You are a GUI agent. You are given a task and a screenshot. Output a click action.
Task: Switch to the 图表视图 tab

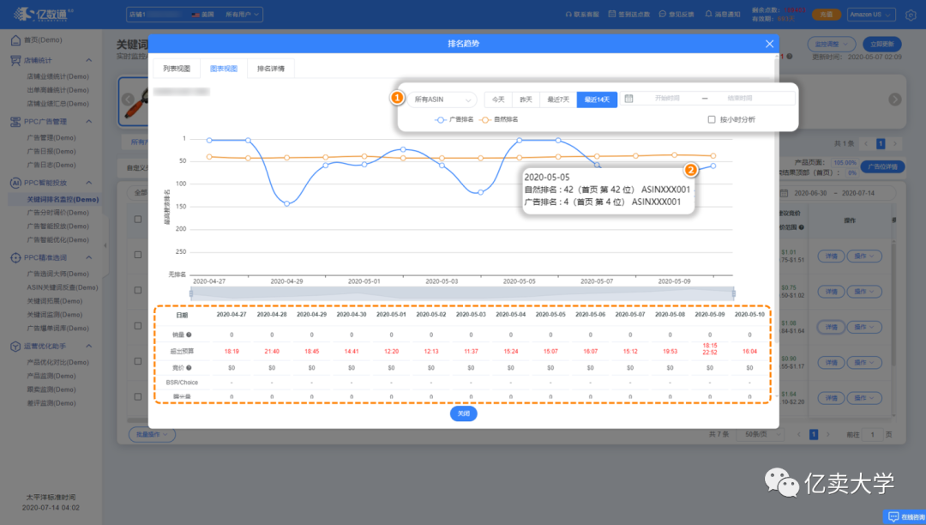click(224, 69)
